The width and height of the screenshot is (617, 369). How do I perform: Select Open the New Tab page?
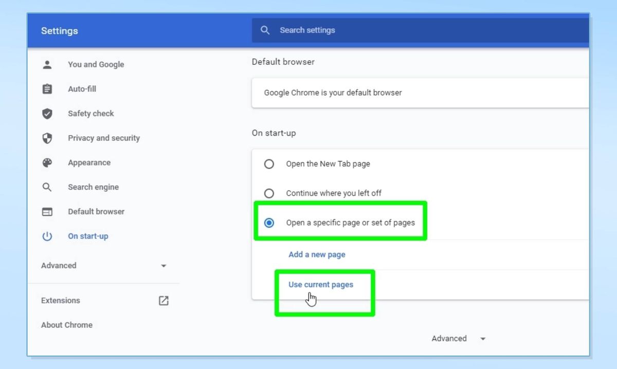click(269, 164)
